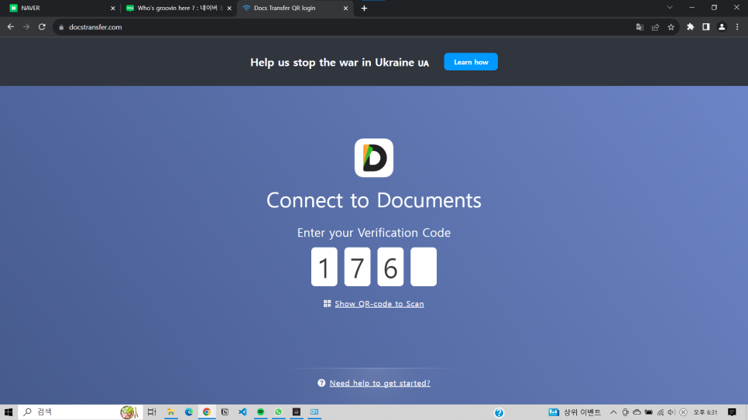This screenshot has width=748, height=420.
Task: Click the Documents app logo
Action: tap(374, 158)
